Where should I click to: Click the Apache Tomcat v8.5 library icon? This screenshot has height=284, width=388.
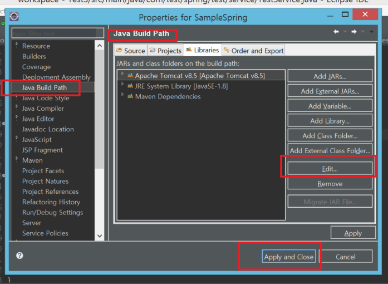click(x=130, y=76)
